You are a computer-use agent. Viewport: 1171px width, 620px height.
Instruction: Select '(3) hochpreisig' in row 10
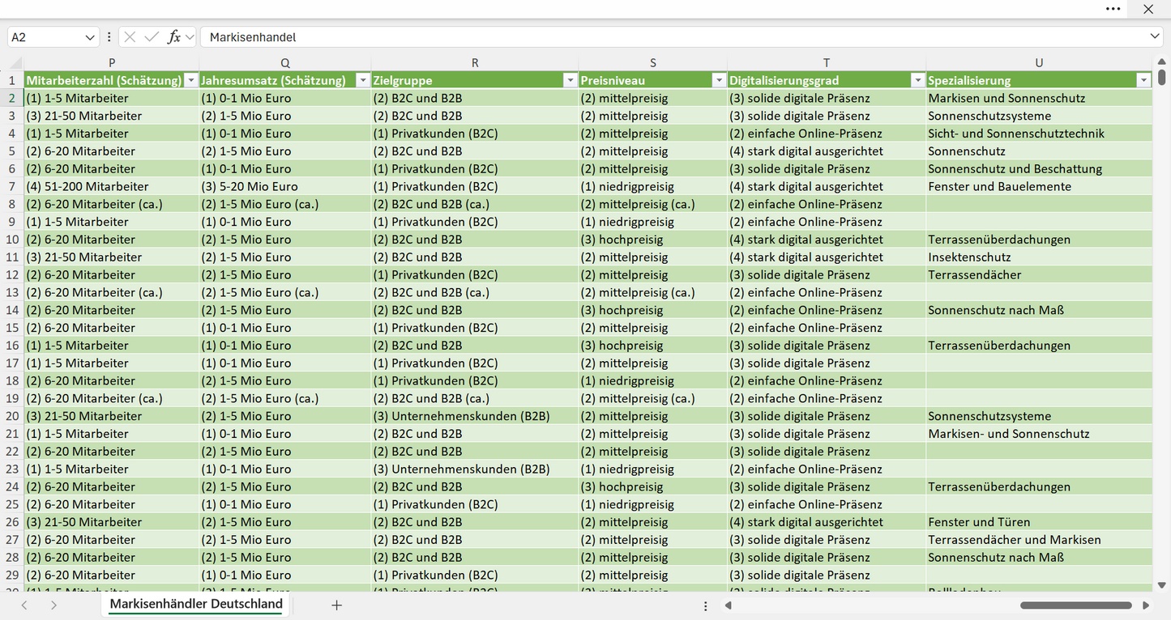653,240
